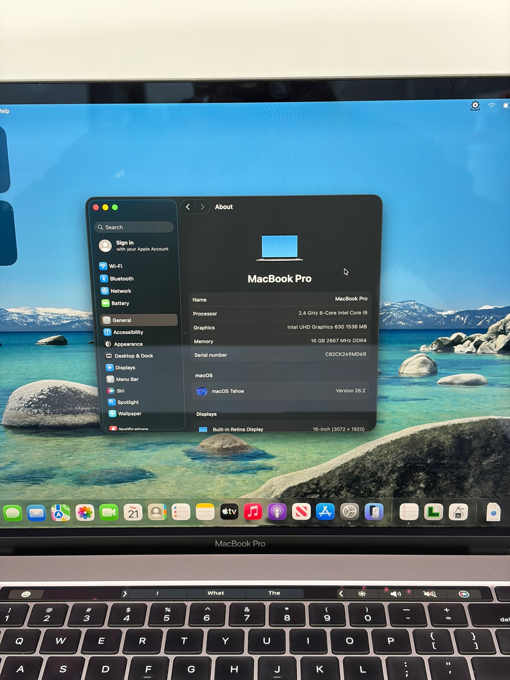Open Contacts from the Dock

point(157,512)
